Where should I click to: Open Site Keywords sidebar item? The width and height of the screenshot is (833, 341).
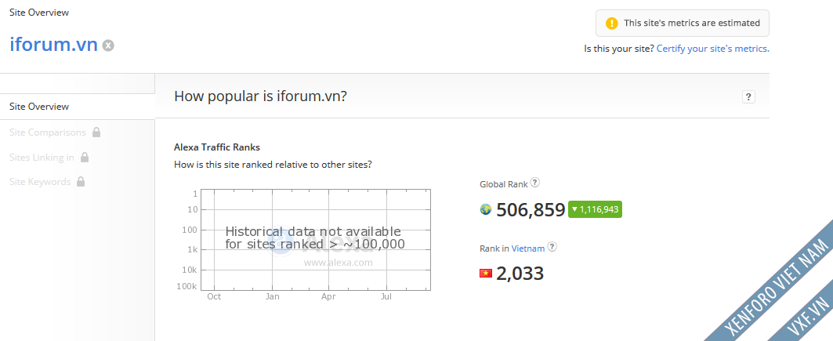coord(40,182)
